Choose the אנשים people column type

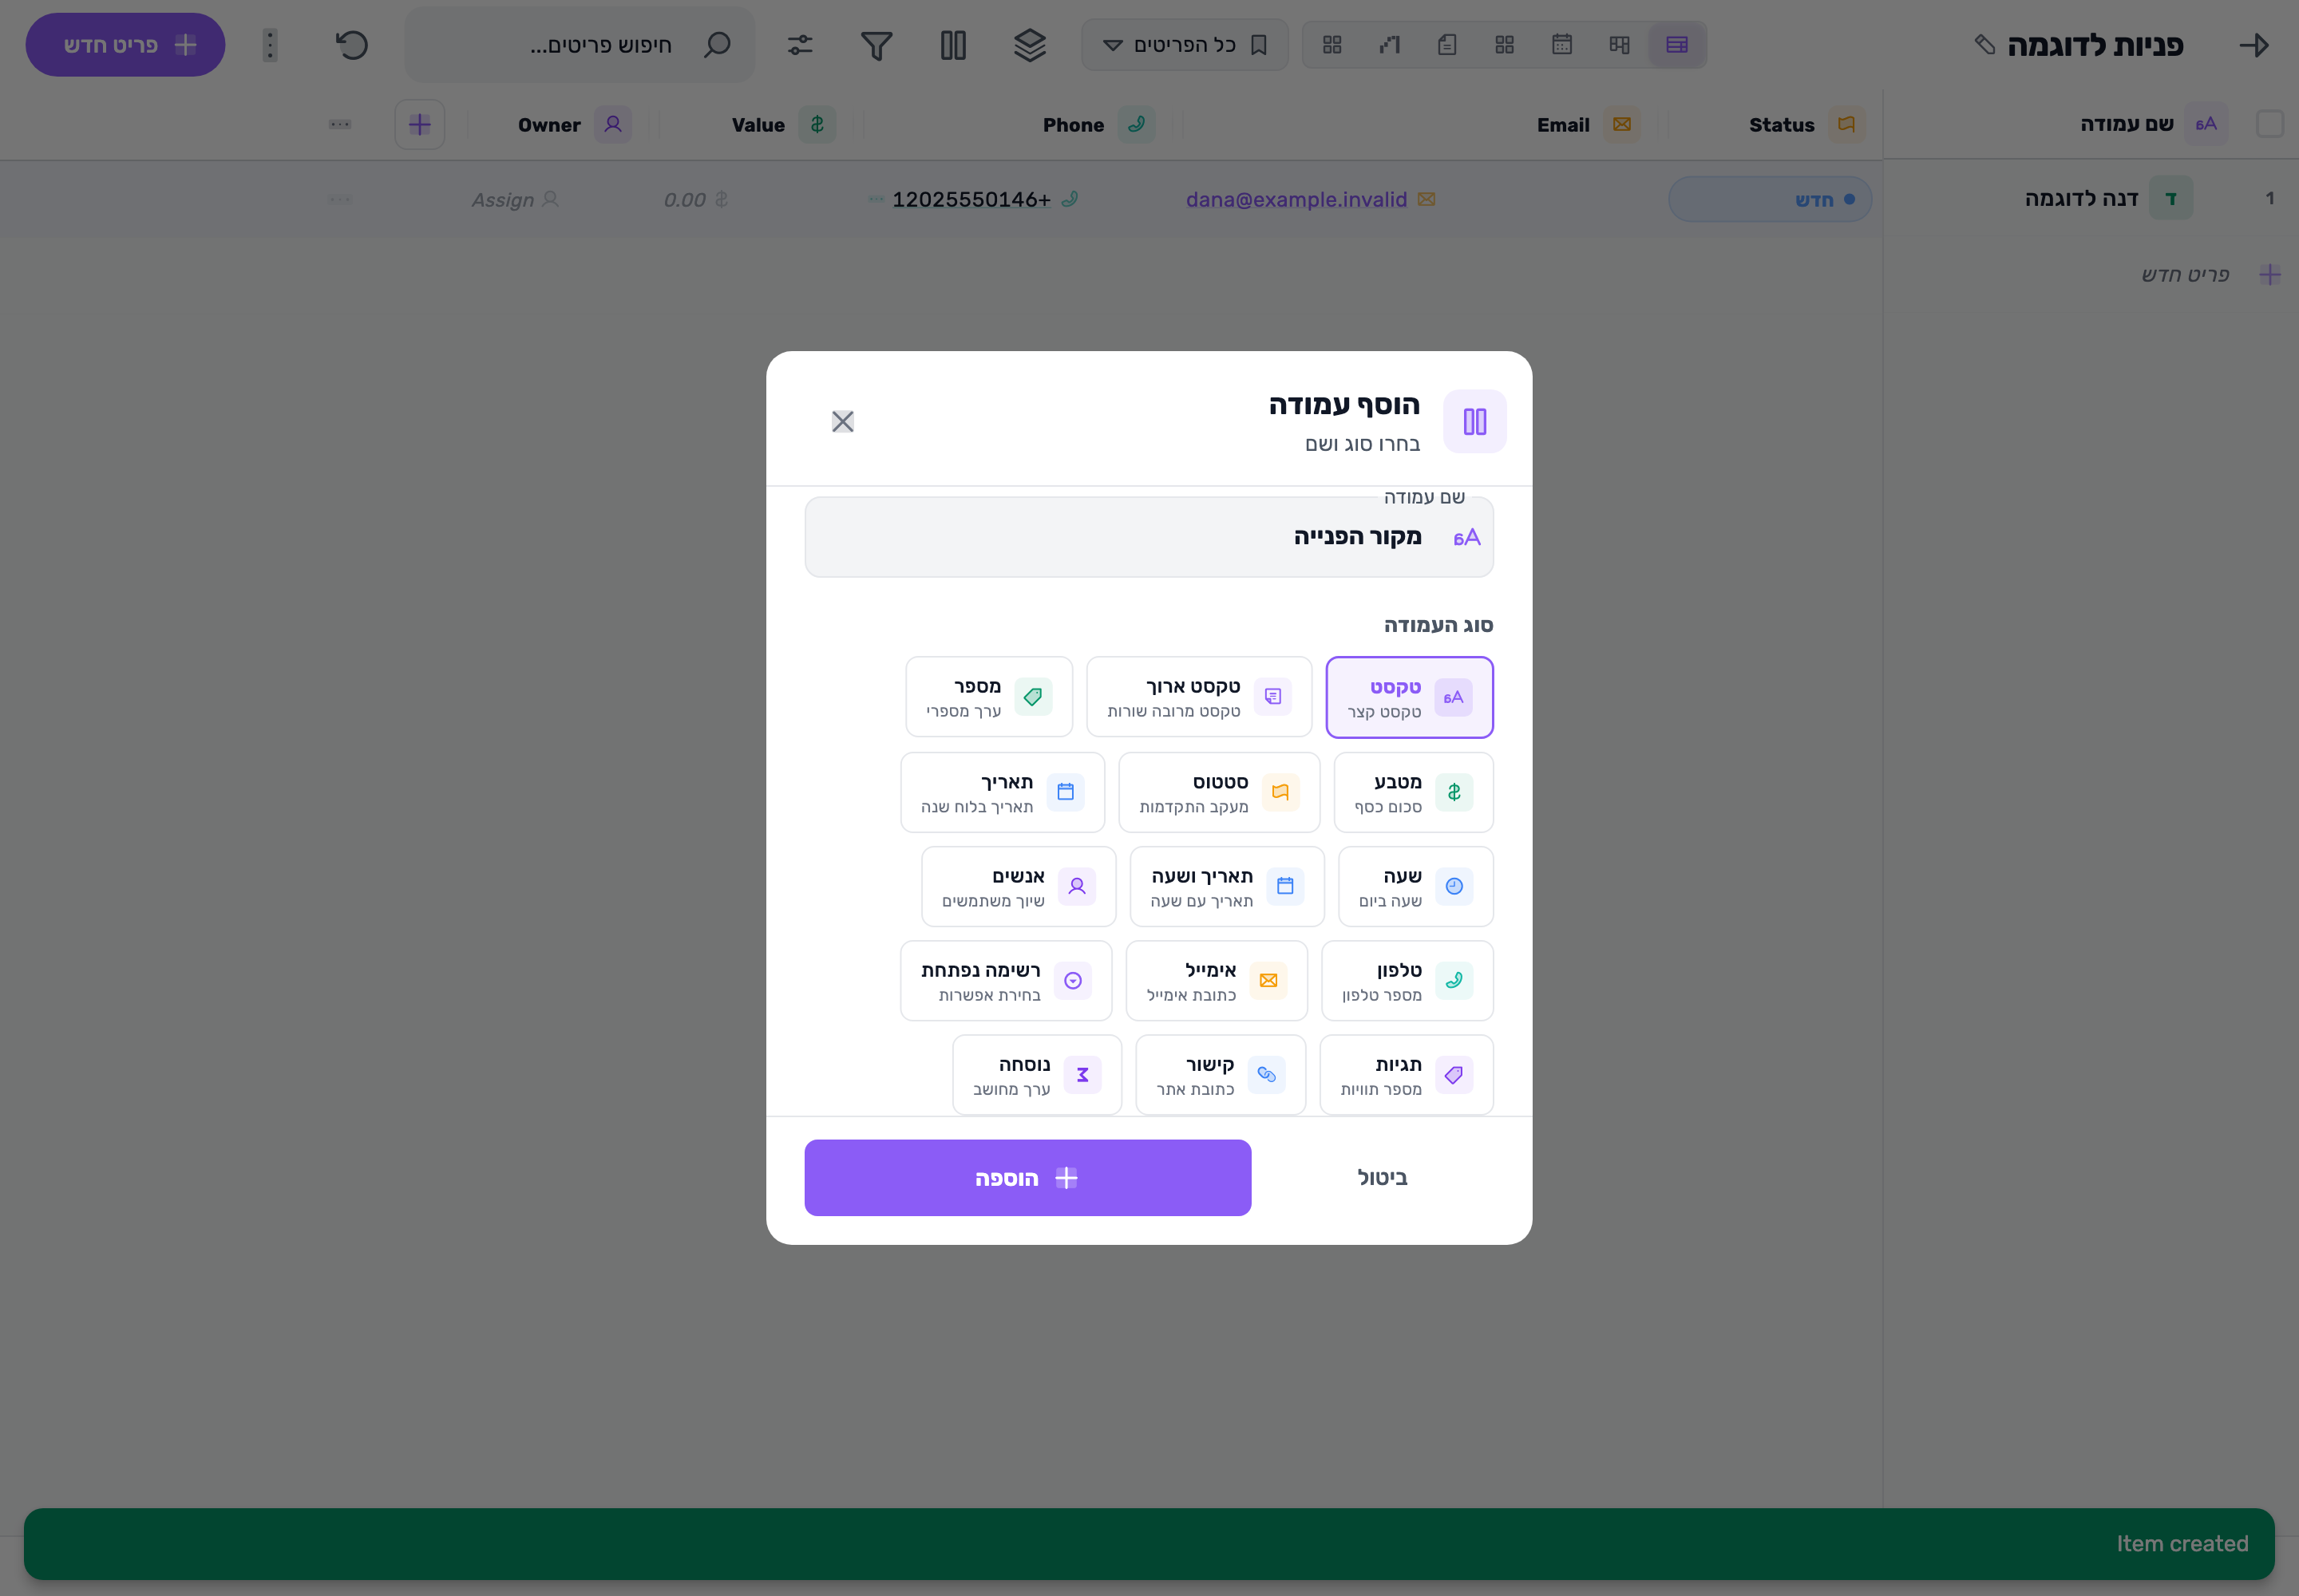(x=1019, y=886)
